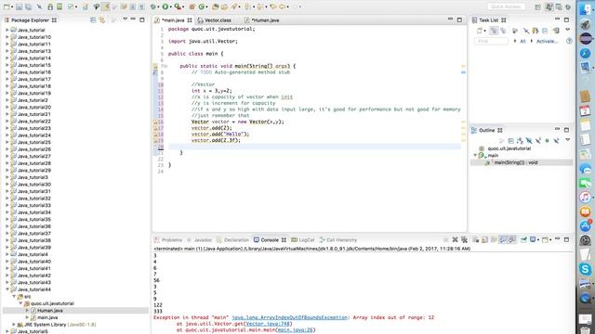Open Safari from the macOS dock
Screen dimensions: 595x334
(x=586, y=54)
